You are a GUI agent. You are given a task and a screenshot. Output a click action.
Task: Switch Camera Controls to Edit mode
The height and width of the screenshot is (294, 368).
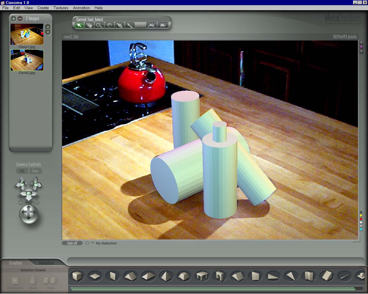click(22, 171)
